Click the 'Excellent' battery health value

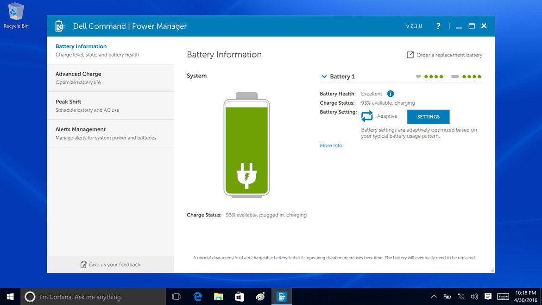(372, 94)
